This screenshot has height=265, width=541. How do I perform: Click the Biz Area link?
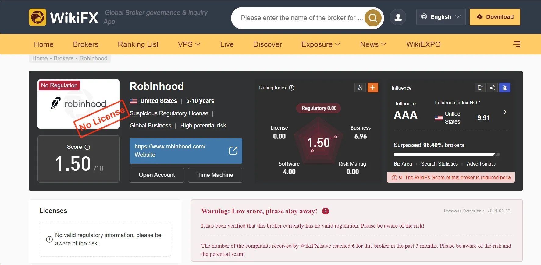(403, 164)
